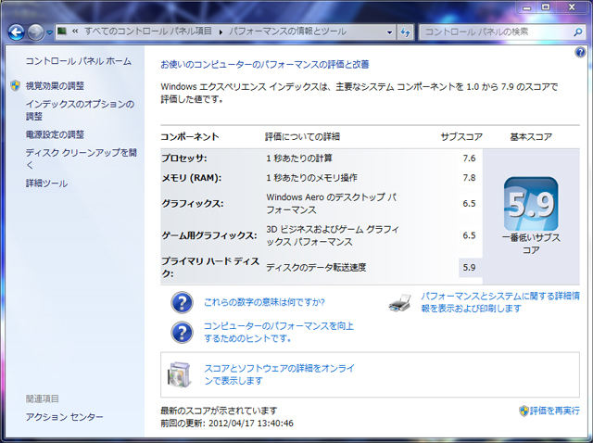Click the hard disk subscore 5.9
This screenshot has height=443, width=593.
coord(469,268)
